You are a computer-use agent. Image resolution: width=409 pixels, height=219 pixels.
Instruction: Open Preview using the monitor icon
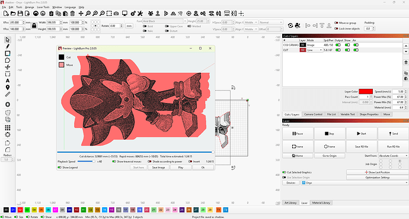pos(124,14)
